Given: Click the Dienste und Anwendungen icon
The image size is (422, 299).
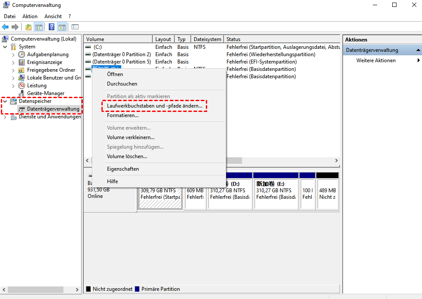Looking at the screenshot, I should tap(13, 117).
